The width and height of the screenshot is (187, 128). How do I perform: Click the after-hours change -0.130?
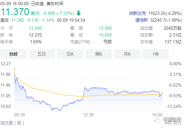[x=32, y=20]
